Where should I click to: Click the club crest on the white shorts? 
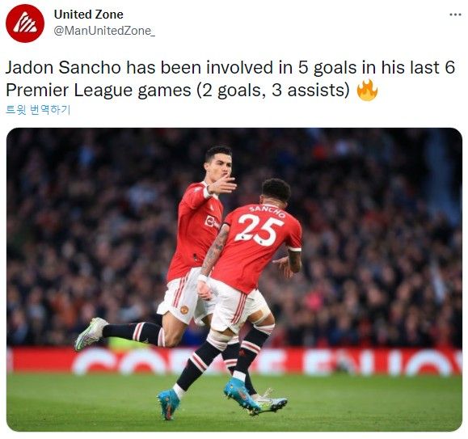[184, 310]
